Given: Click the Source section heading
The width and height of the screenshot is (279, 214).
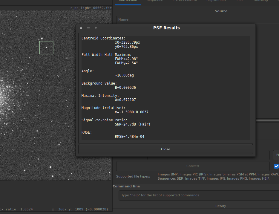Looking at the screenshot, I should (x=221, y=11).
